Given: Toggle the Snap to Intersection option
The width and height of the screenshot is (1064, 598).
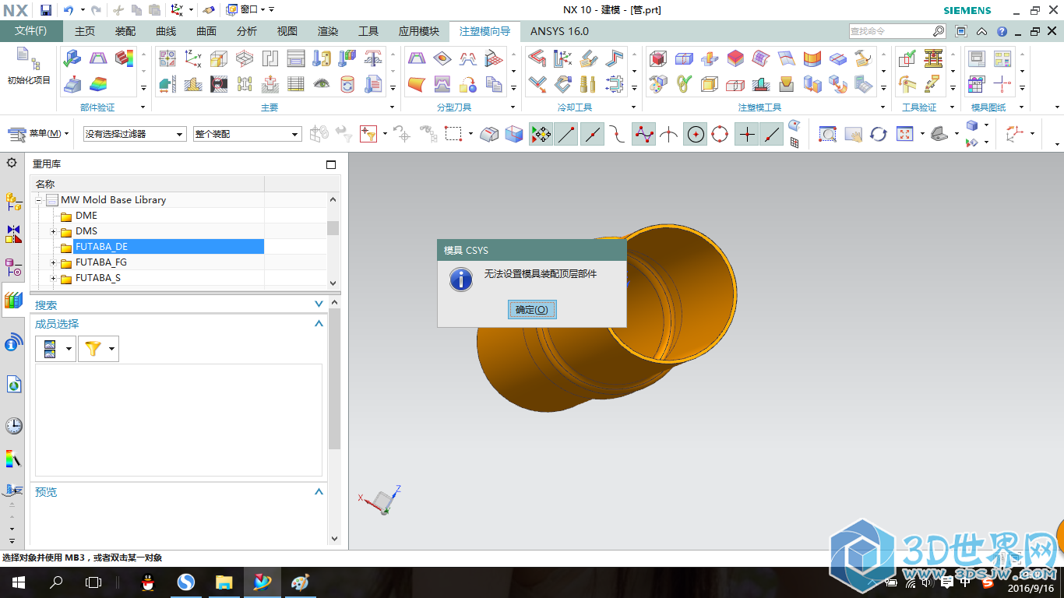Looking at the screenshot, I should click(x=669, y=134).
